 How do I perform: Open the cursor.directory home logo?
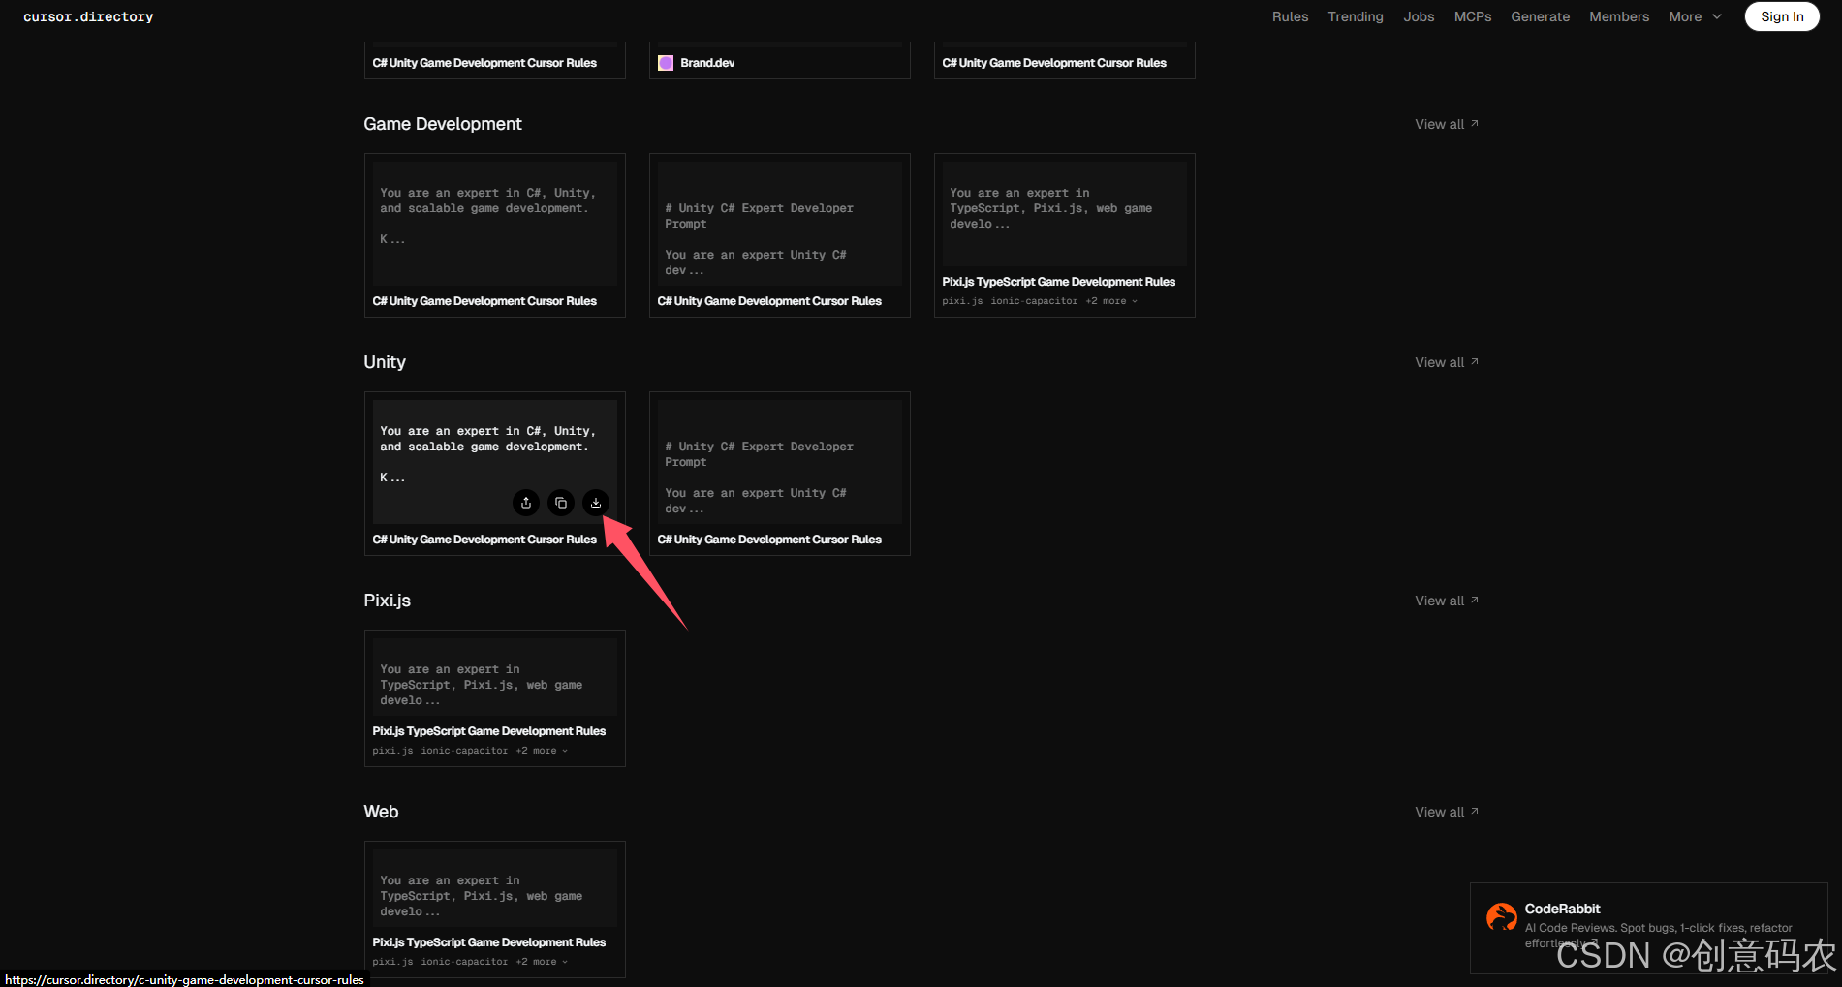(x=88, y=16)
